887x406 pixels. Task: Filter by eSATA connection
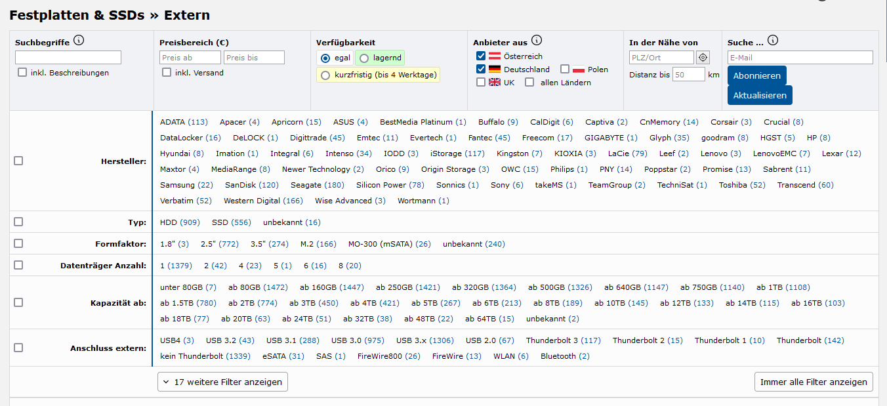point(283,356)
